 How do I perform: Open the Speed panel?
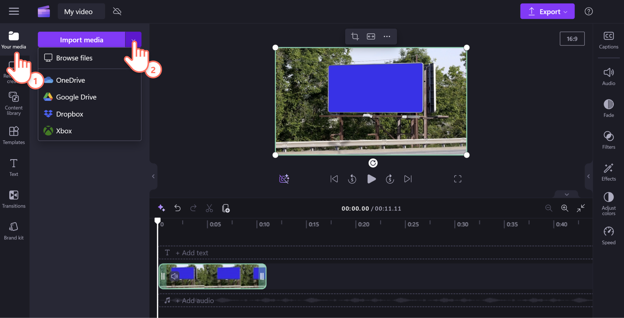coord(608,236)
